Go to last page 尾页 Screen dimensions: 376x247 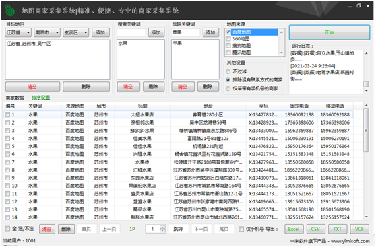pos(224,229)
